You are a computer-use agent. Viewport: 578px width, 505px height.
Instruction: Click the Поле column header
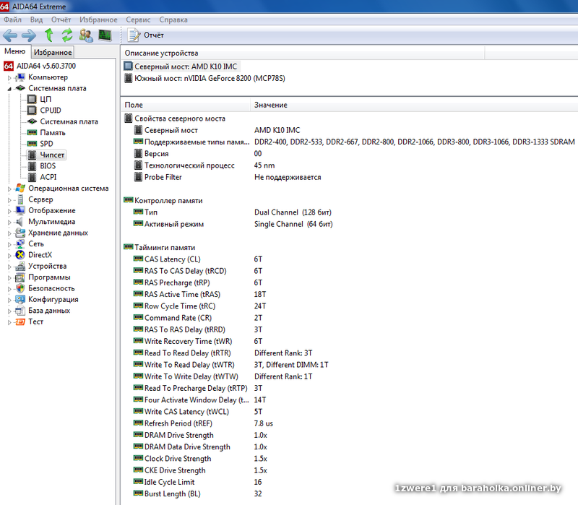(x=186, y=105)
